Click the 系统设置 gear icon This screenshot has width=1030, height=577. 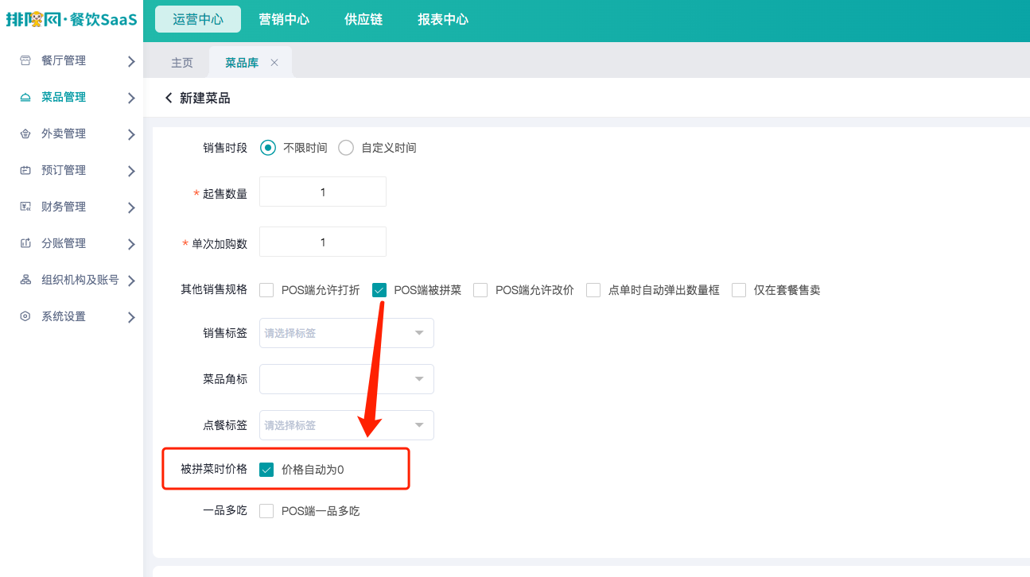[x=25, y=316]
